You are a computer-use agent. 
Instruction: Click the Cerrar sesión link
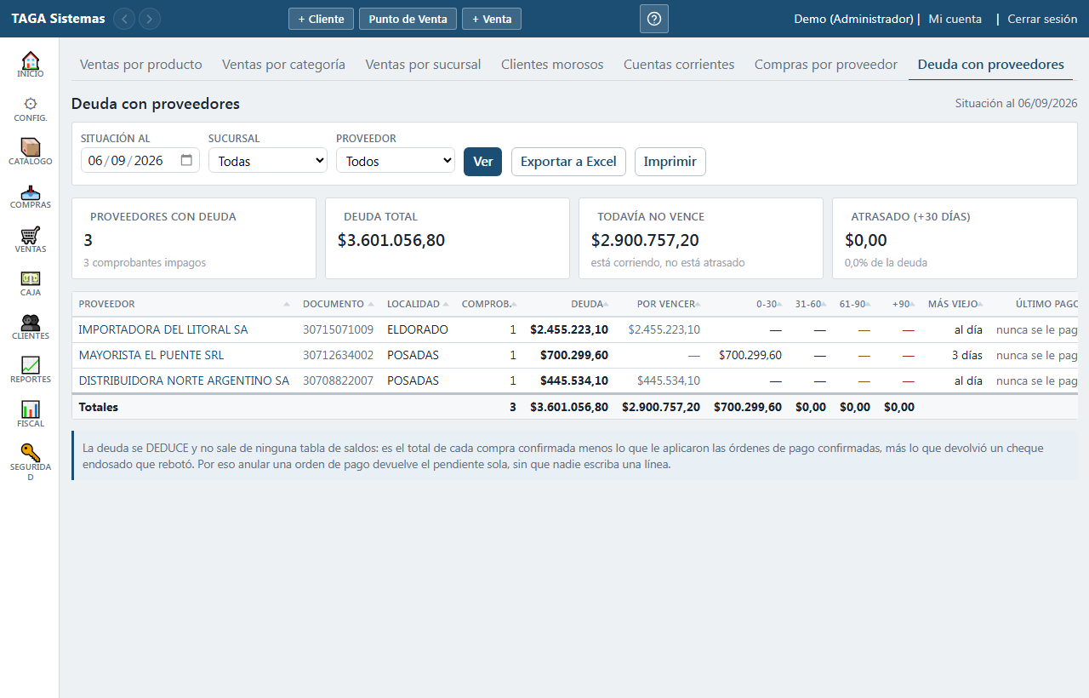[1042, 19]
